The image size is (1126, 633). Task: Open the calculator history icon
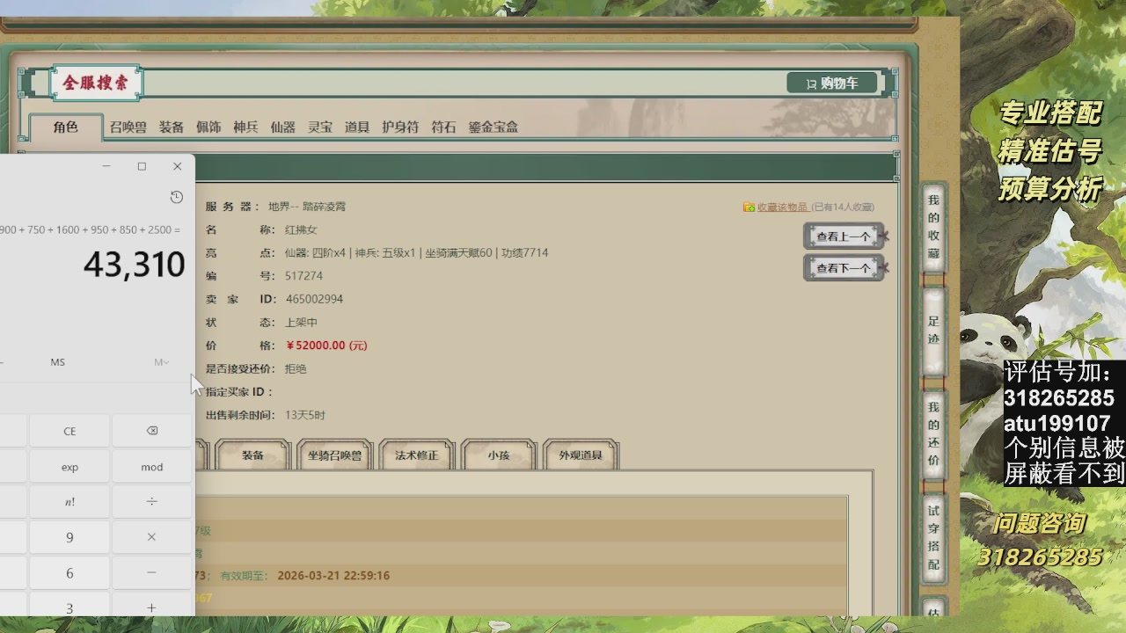[x=176, y=197]
